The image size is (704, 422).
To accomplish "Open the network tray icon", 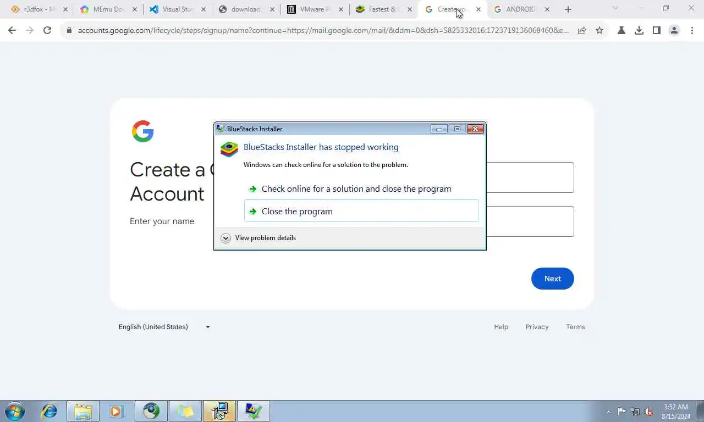I will (635, 412).
